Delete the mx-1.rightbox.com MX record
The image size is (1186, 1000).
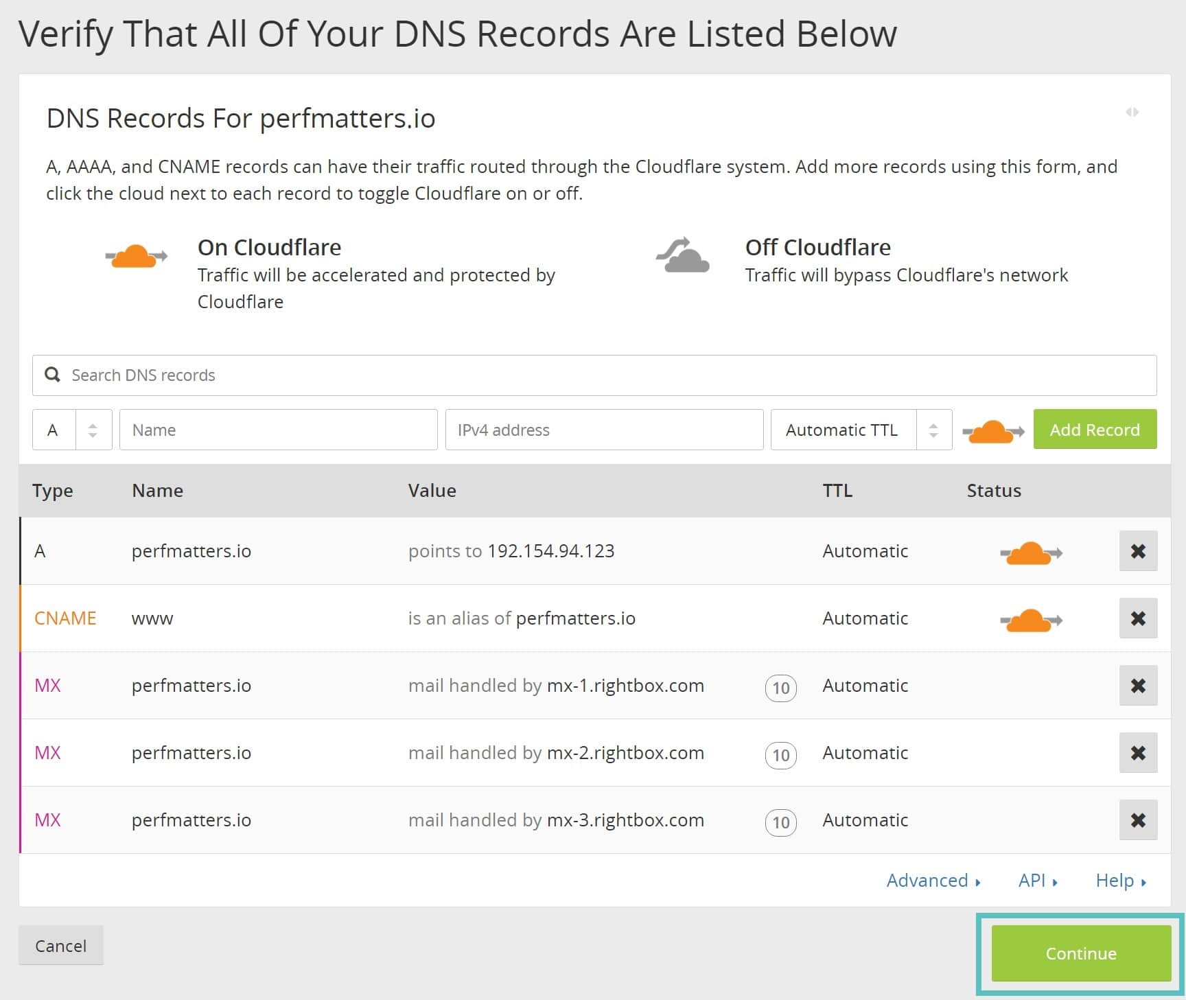(x=1138, y=685)
